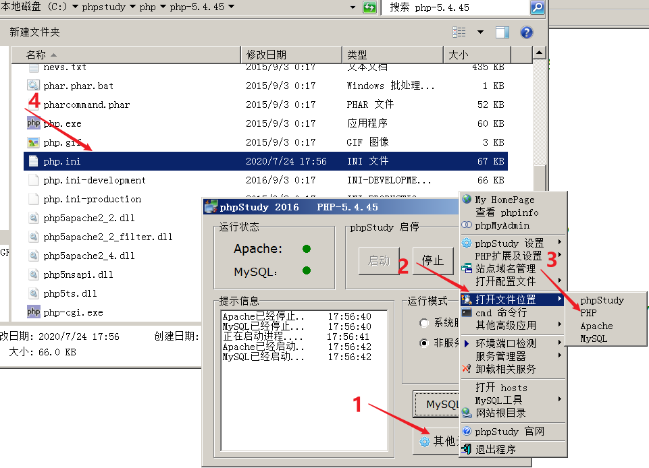Select the 非服务 run mode radio button
This screenshot has height=468, width=649.
[x=424, y=343]
